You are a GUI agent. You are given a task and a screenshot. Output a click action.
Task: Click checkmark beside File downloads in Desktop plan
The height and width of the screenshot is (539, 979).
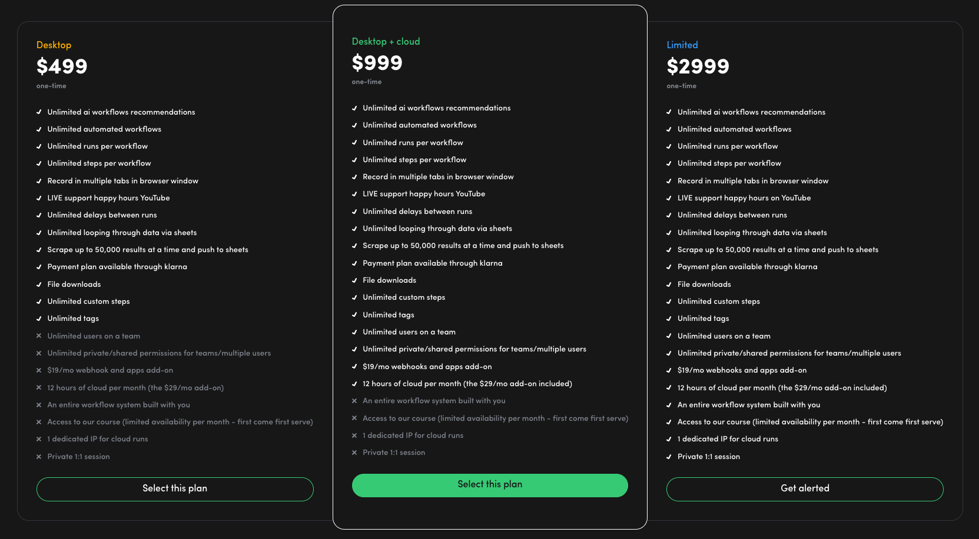point(39,284)
